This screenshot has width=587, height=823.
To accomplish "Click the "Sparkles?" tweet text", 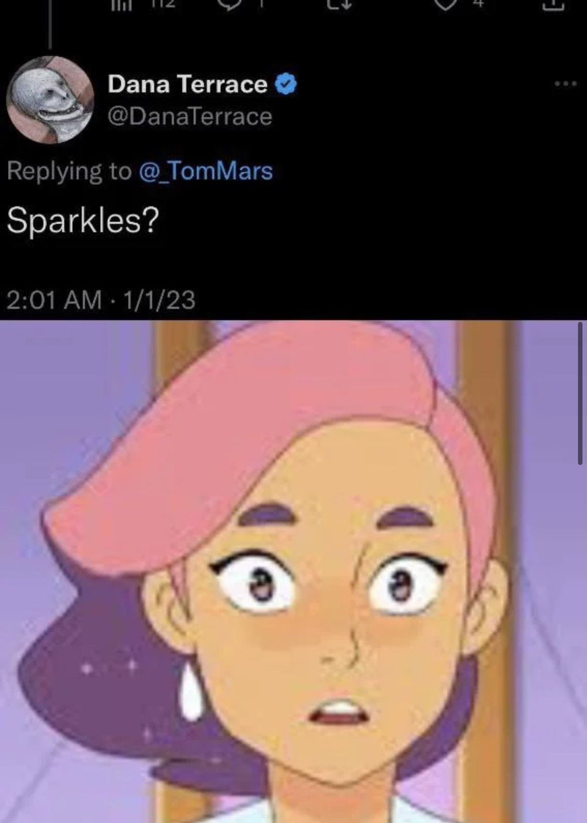I will [83, 220].
